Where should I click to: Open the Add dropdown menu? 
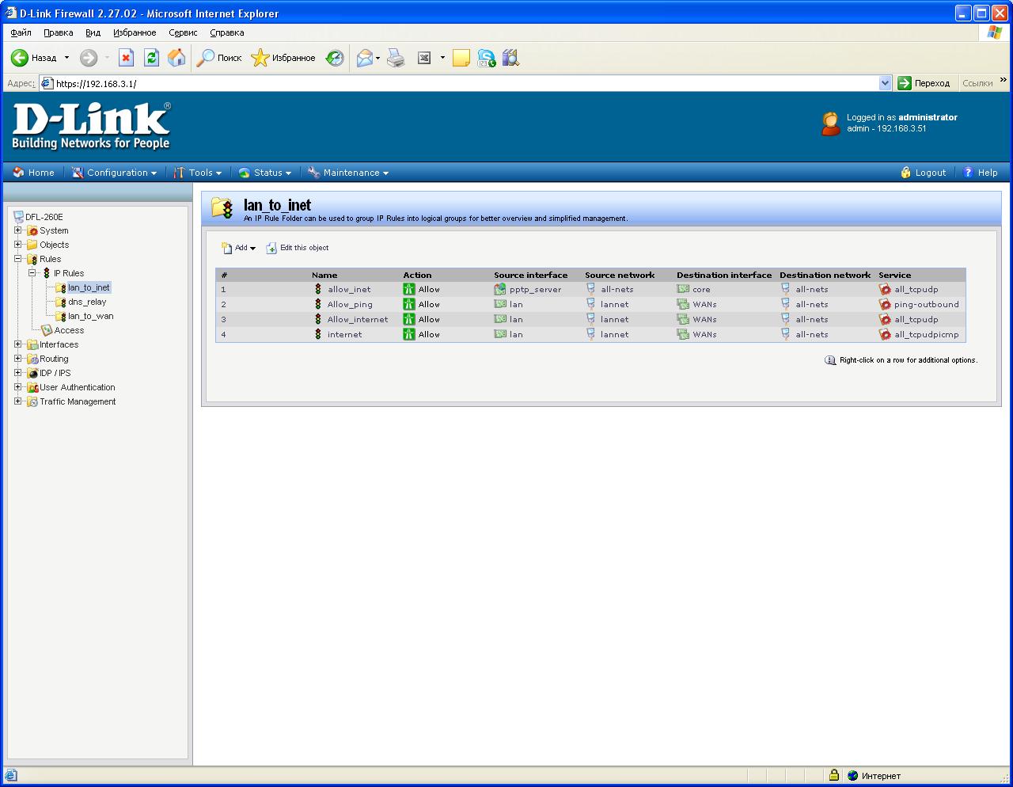(239, 248)
